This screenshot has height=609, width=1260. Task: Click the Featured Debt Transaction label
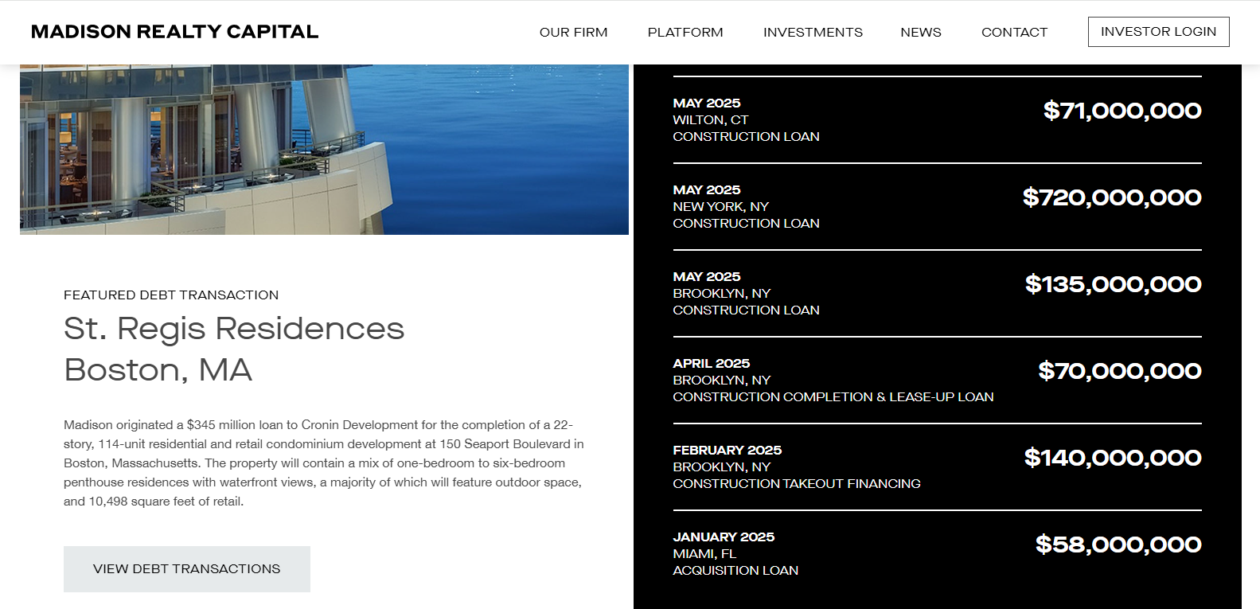pyautogui.click(x=171, y=295)
